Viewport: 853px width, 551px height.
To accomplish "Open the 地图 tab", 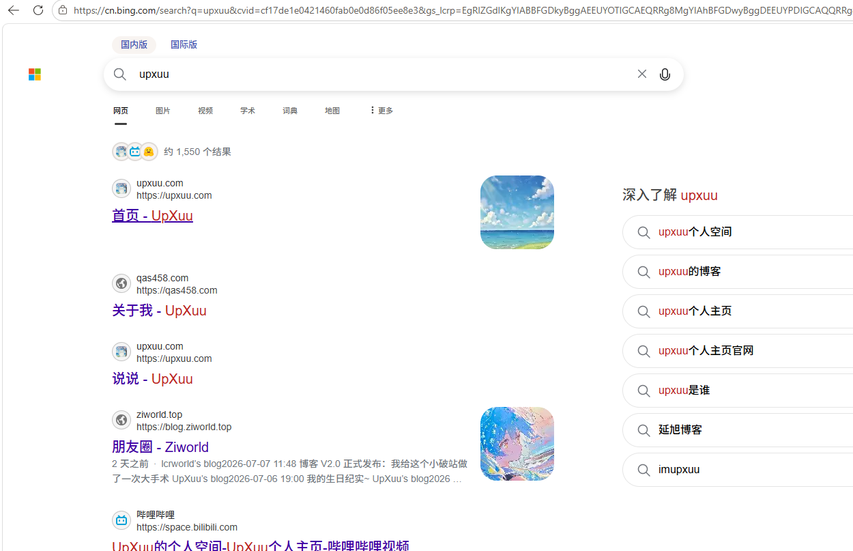I will click(x=332, y=111).
